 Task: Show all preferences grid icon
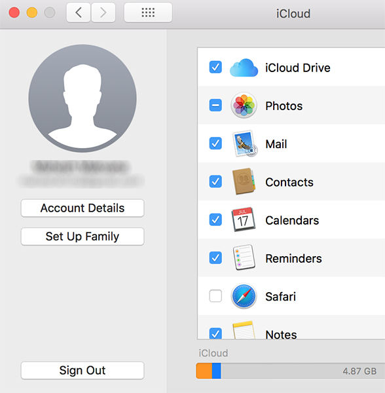[x=148, y=12]
